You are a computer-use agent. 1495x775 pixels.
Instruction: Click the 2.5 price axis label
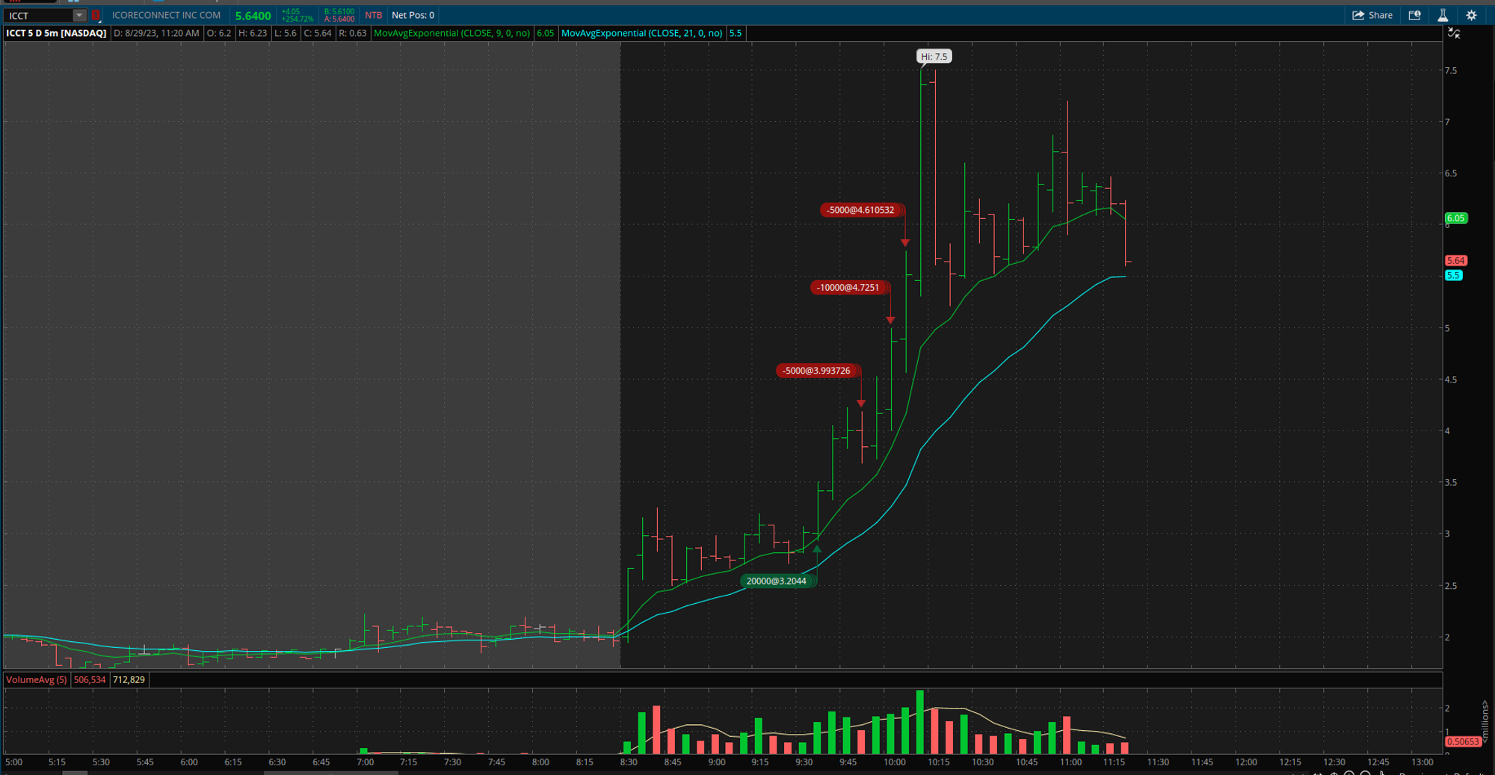click(x=1451, y=586)
